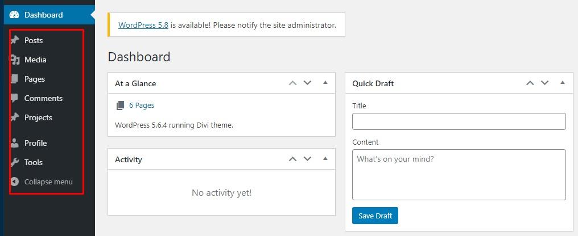
Task: Click the Pages icon in sidebar
Action: click(14, 79)
